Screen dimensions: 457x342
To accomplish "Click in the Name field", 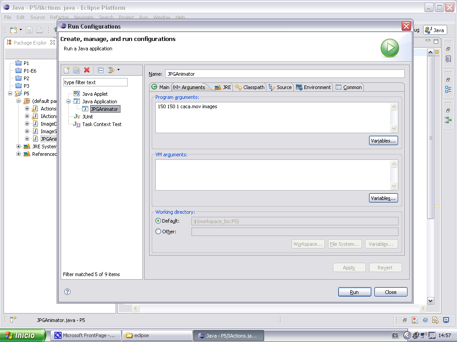I will [x=285, y=74].
